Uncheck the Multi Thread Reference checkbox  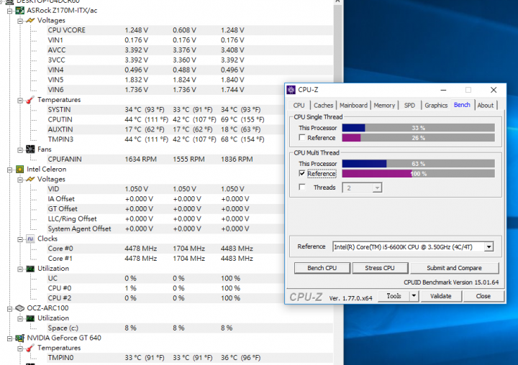tap(302, 173)
